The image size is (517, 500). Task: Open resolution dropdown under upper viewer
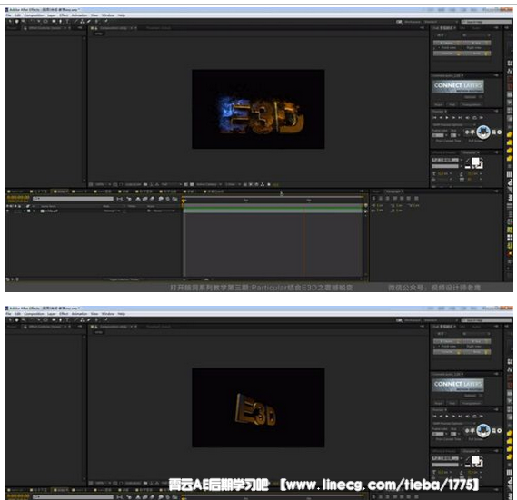171,184
